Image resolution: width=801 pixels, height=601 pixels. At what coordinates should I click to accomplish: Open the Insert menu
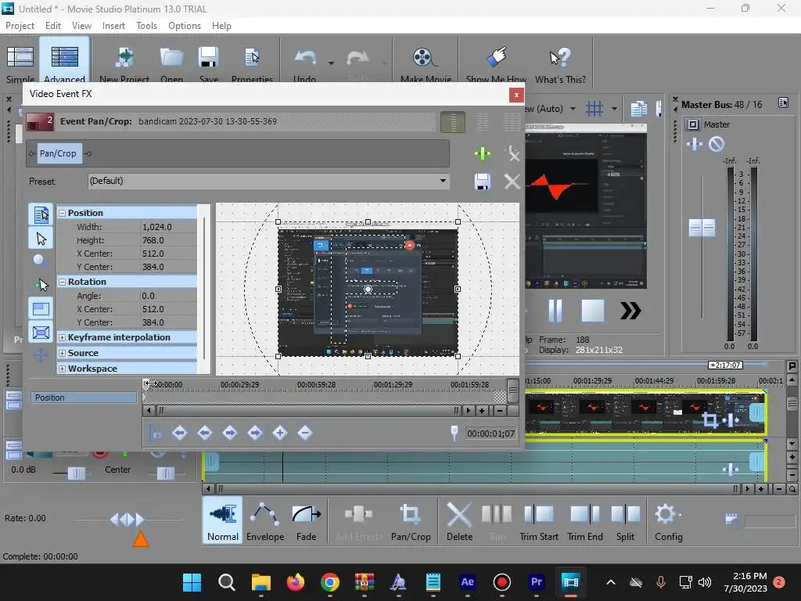click(113, 26)
